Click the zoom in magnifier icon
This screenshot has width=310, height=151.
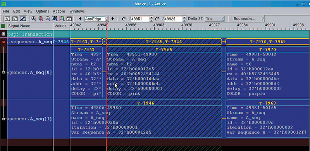(x=34, y=19)
